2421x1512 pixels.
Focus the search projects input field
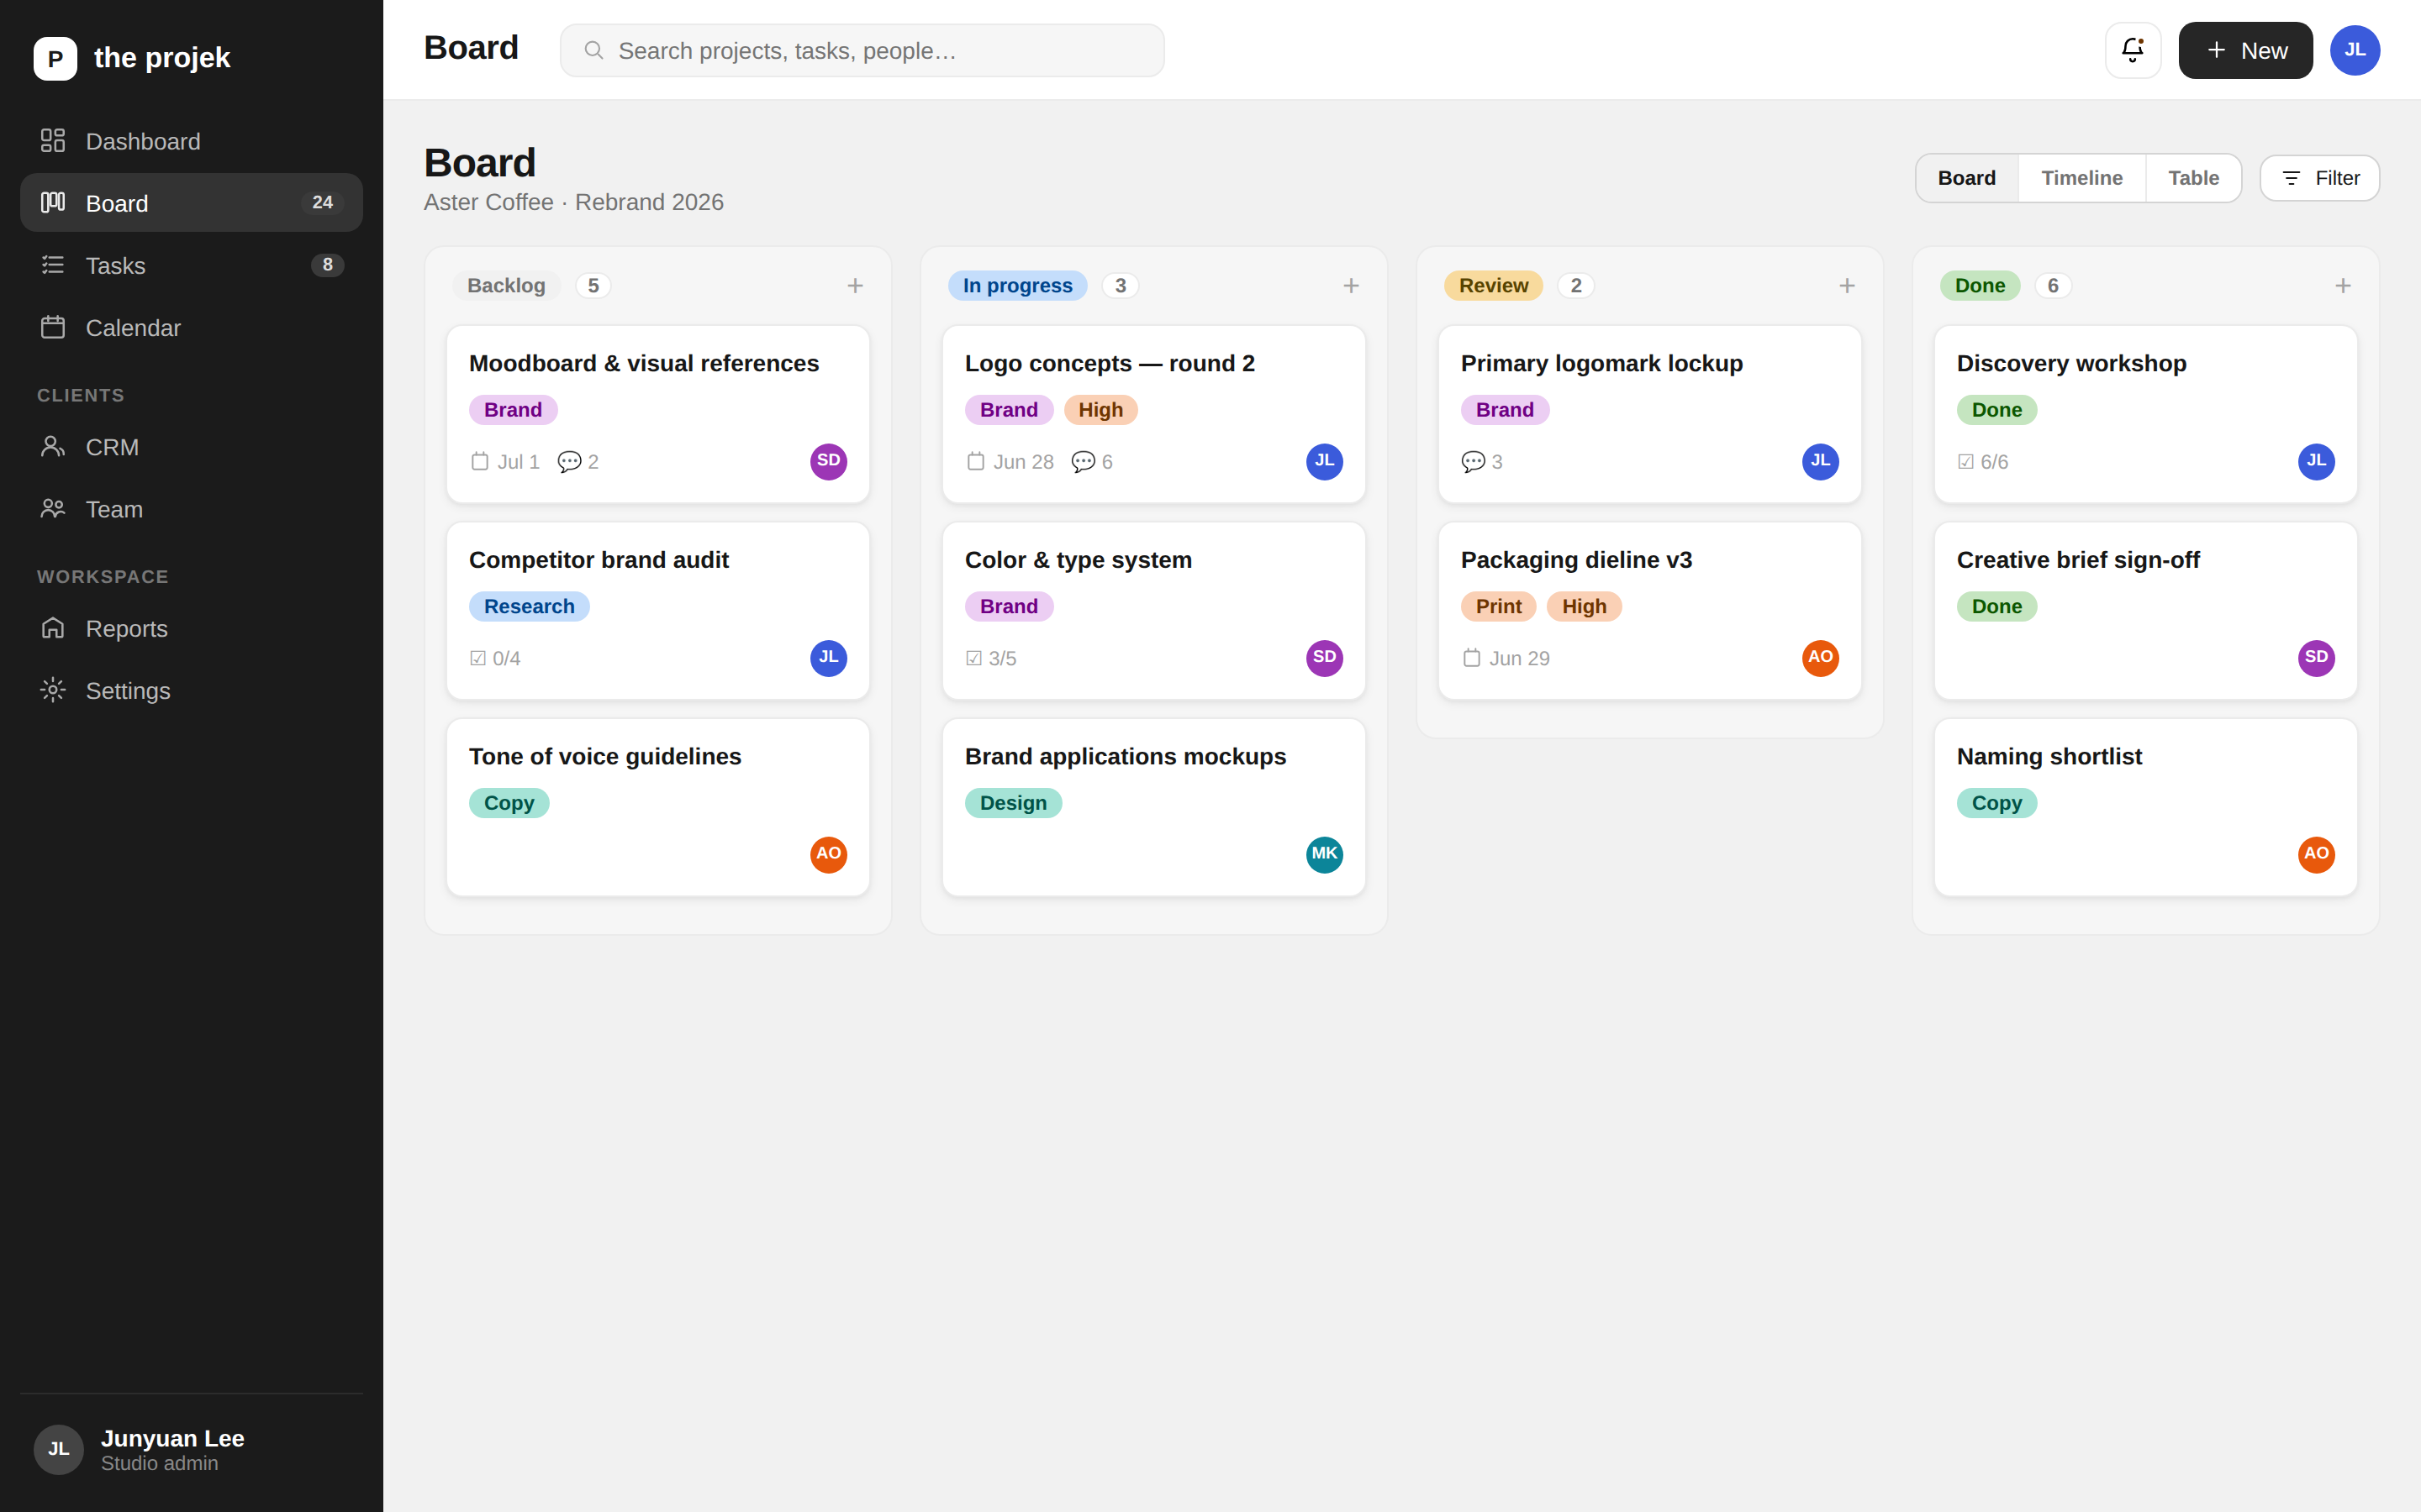pos(862,50)
